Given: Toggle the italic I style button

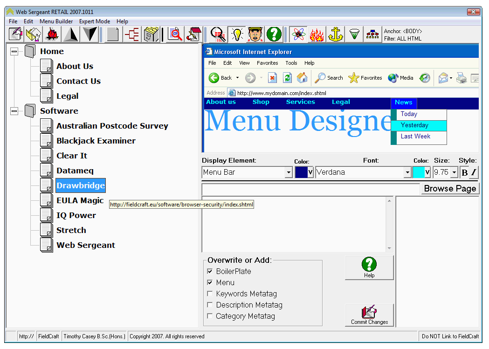Looking at the screenshot, I should [474, 172].
